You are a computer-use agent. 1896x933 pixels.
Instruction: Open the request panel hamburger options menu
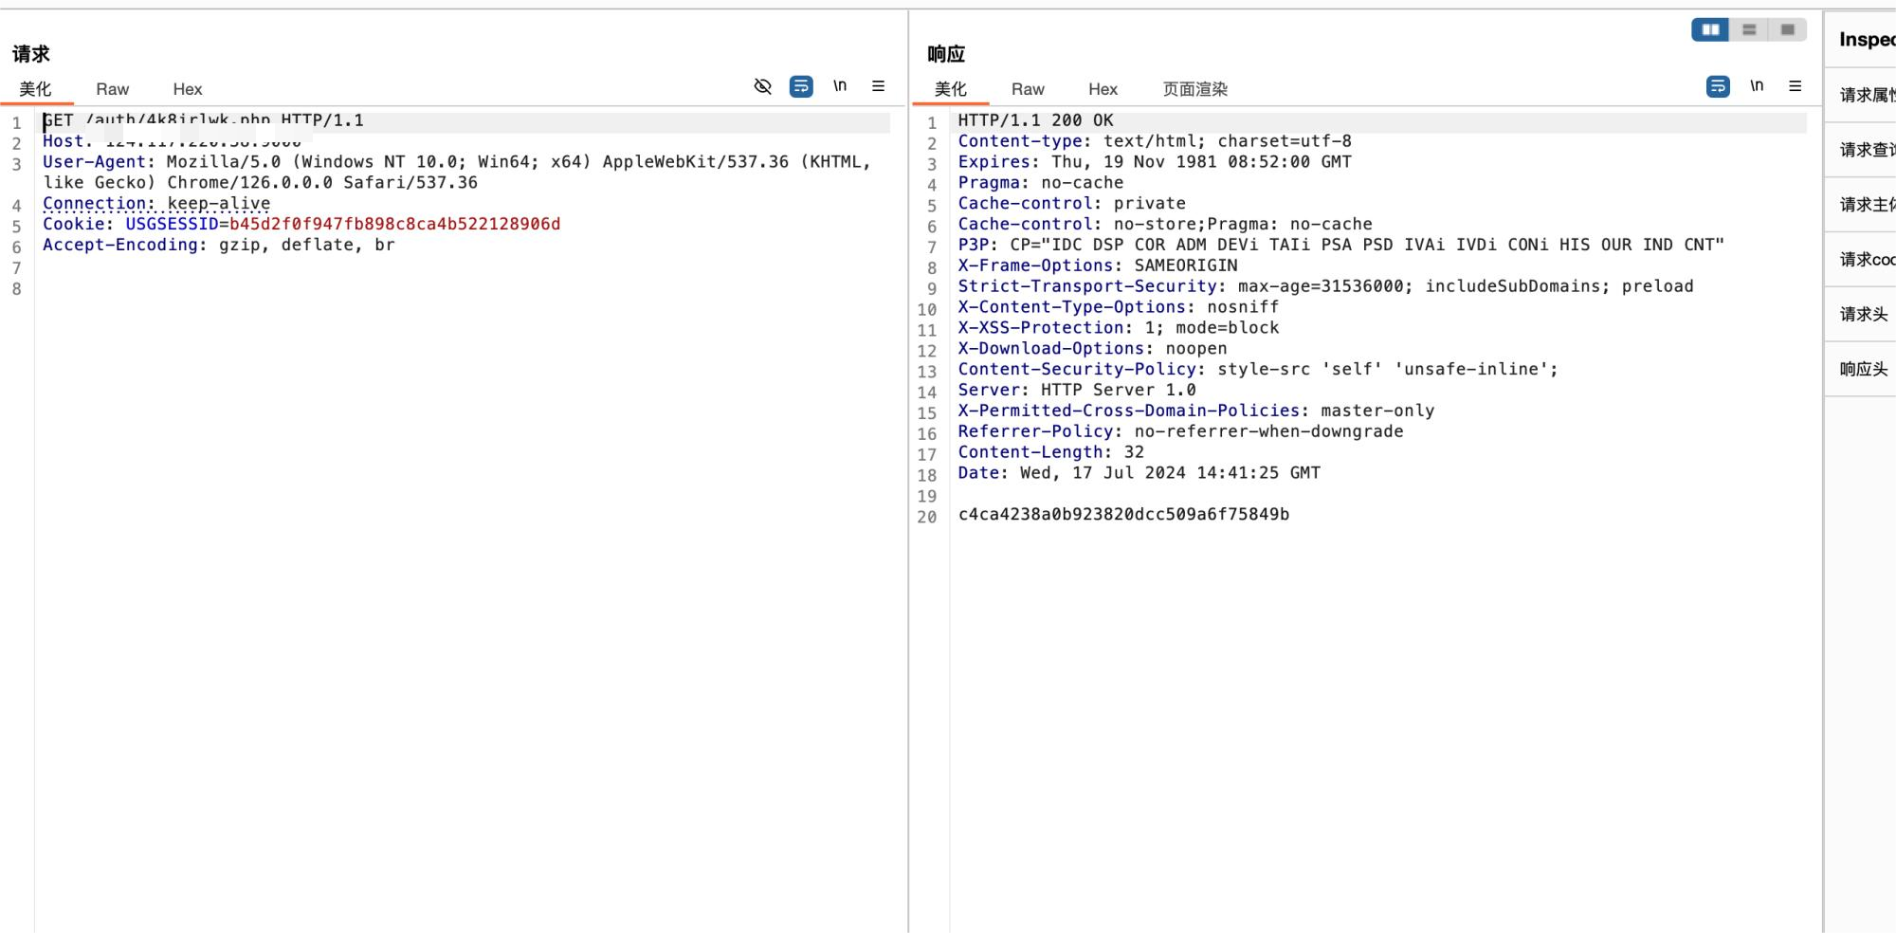[x=878, y=86]
